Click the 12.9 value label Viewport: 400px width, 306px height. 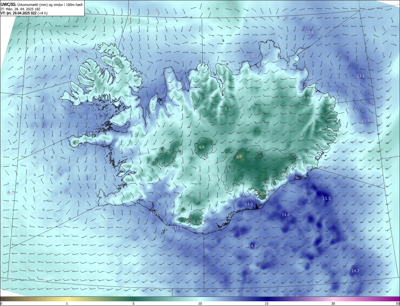click(366, 121)
